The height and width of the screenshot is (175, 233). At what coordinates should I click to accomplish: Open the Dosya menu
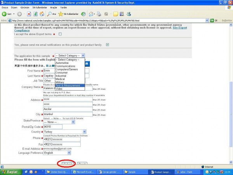click(x=5, y=7)
